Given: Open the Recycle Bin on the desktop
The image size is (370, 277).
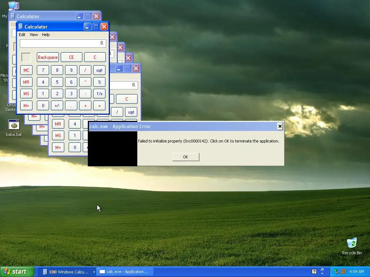Looking at the screenshot, I should [x=352, y=246].
